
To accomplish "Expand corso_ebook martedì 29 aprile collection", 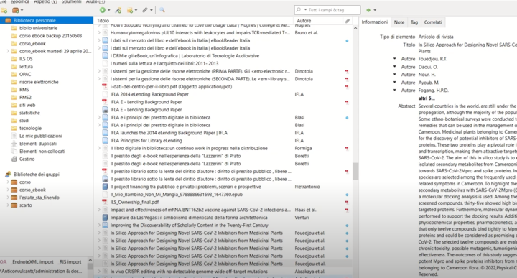I will click(8, 51).
